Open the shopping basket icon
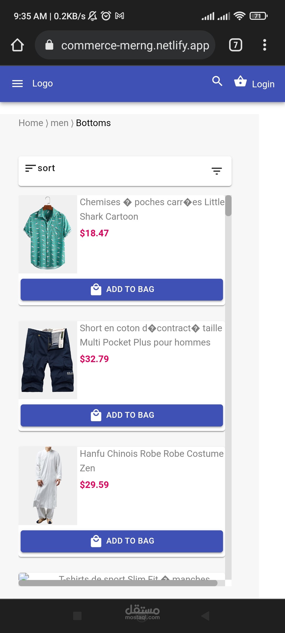This screenshot has width=285, height=633. tap(240, 81)
